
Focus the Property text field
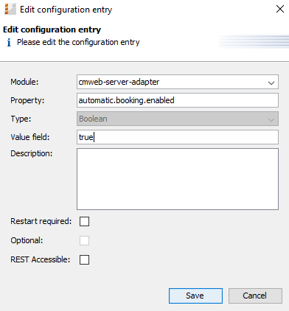pyautogui.click(x=178, y=100)
